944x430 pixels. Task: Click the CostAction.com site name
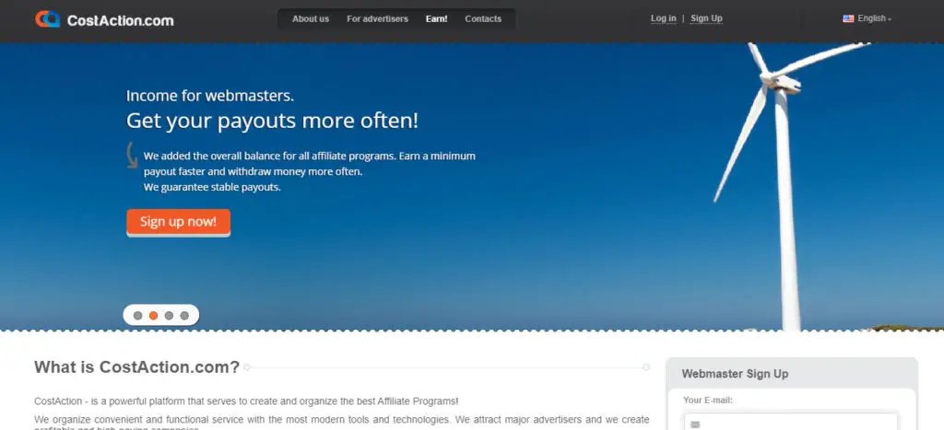pyautogui.click(x=121, y=20)
